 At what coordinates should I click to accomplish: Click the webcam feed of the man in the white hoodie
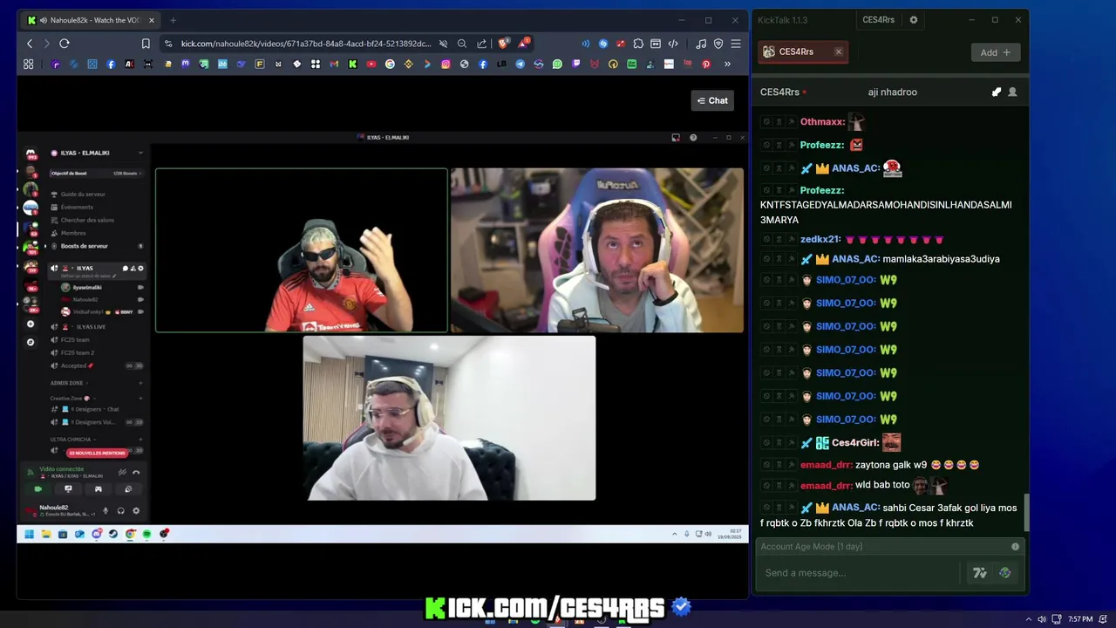point(449,418)
